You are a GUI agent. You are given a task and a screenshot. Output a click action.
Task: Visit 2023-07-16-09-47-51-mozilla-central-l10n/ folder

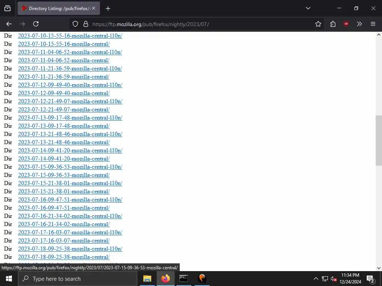[70, 200]
